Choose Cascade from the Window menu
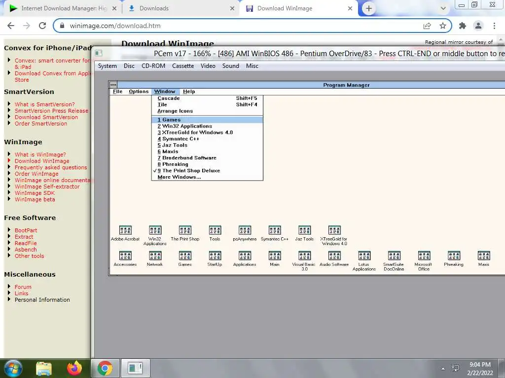The height and width of the screenshot is (378, 505). pyautogui.click(x=207, y=98)
